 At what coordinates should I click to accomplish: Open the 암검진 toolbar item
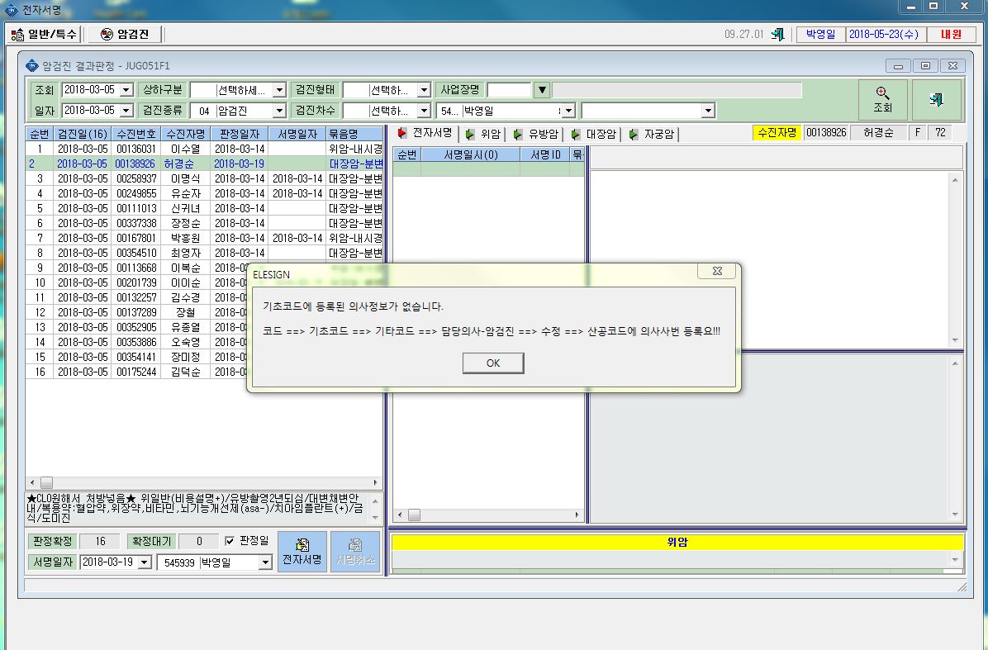click(125, 34)
